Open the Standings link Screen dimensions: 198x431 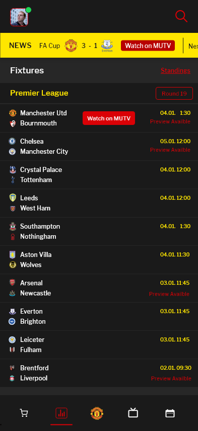175,71
